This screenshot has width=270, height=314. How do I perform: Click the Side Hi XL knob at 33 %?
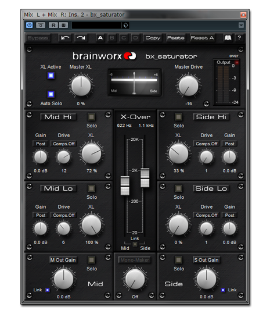click(x=178, y=154)
